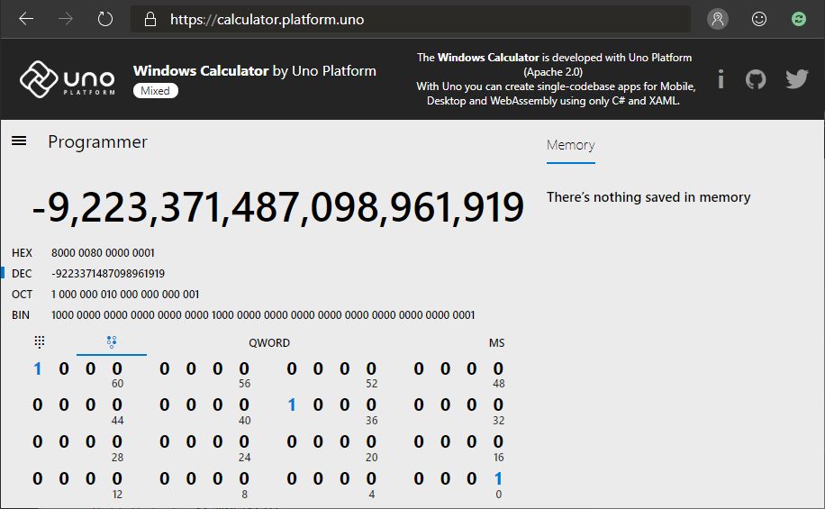
Task: Toggle bit 60 on
Action: coord(117,368)
